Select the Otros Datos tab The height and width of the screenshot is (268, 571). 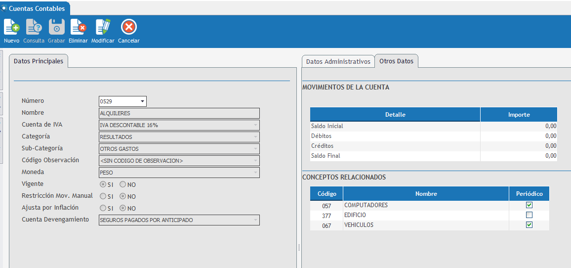[x=396, y=61]
